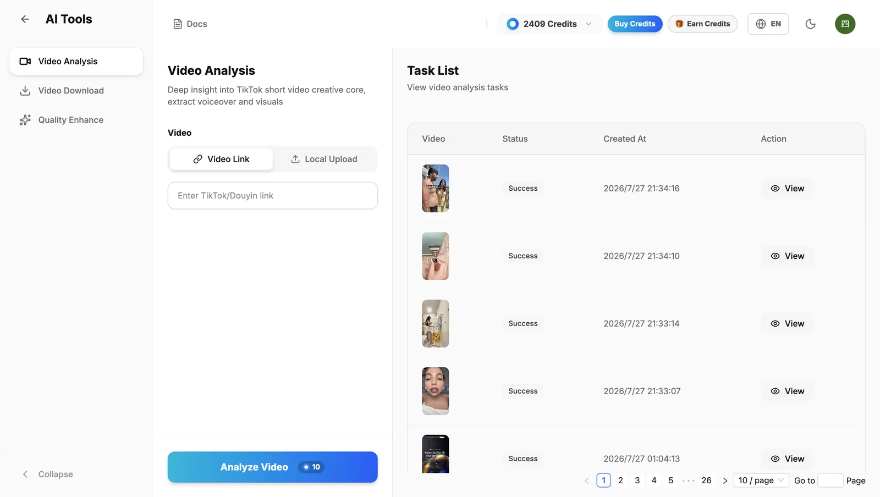Image resolution: width=880 pixels, height=497 pixels.
Task: Click the Go to page number field
Action: coord(831,481)
